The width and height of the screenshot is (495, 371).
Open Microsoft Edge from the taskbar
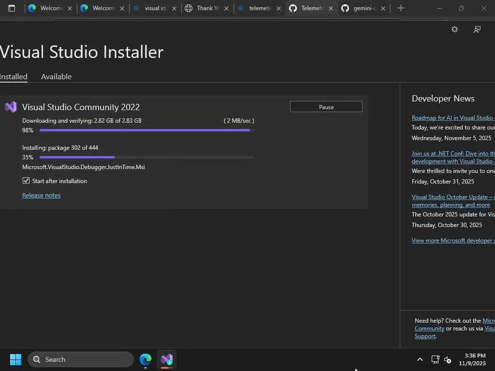click(146, 359)
